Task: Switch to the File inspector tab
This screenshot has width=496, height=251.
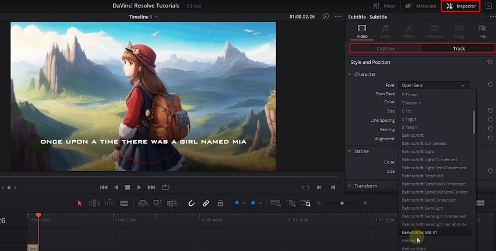Action: [483, 32]
